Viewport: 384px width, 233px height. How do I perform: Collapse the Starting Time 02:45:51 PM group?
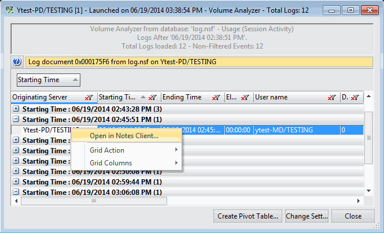point(16,119)
